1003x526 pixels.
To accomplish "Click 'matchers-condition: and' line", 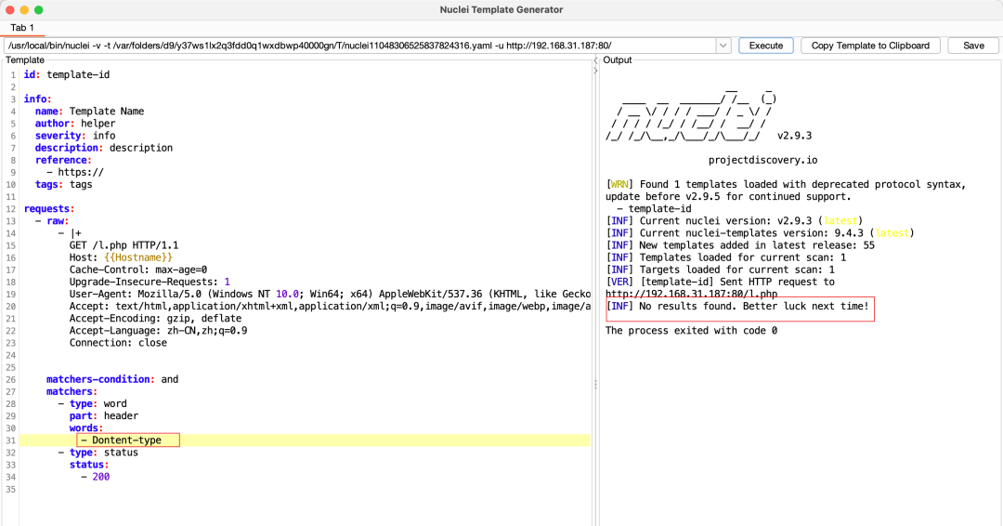I will point(112,379).
